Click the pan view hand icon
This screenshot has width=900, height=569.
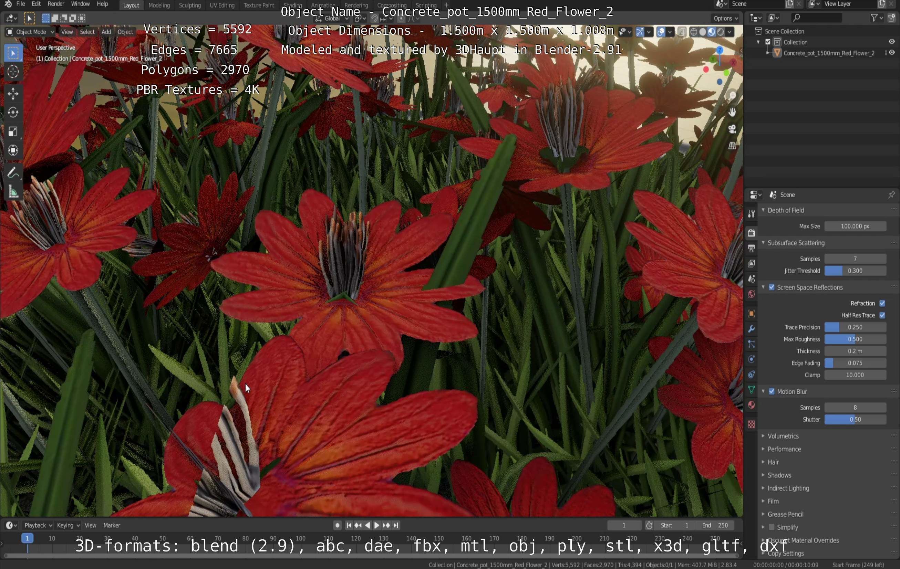click(732, 112)
